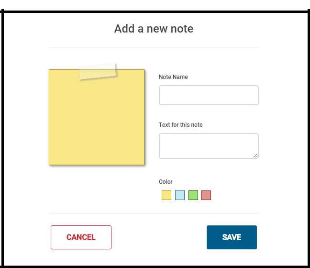Screen dimensions: 310x268
Task: Click the Note Name input field
Action: click(209, 95)
